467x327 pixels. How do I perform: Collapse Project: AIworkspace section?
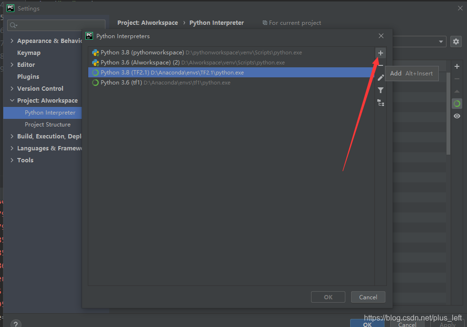pyautogui.click(x=12, y=100)
